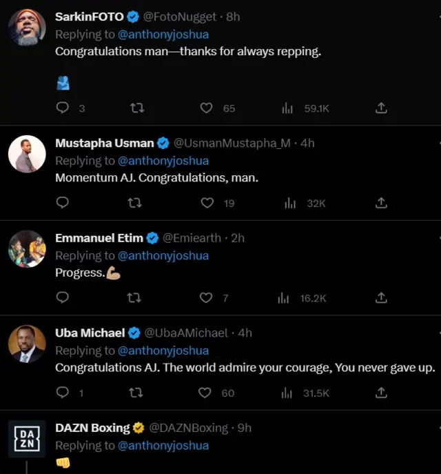The height and width of the screenshot is (474, 441).
Task: Open the 4h timestamp on Uba Michael's tweet
Action: [245, 333]
